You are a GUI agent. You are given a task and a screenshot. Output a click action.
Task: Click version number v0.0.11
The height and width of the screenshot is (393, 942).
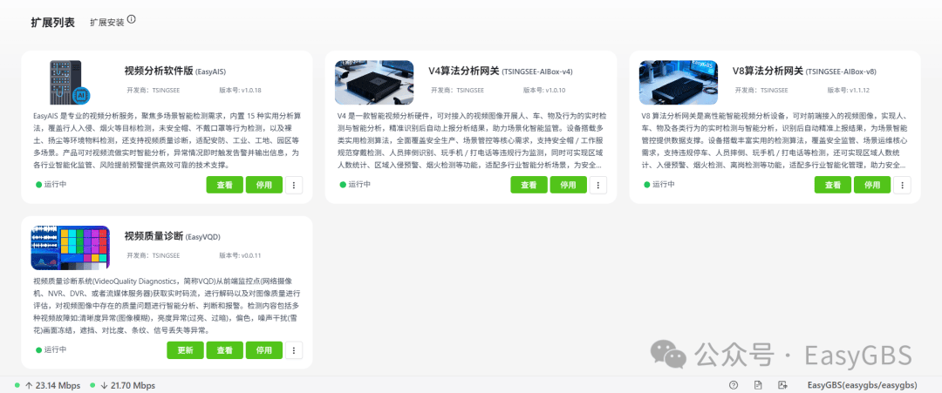pos(251,255)
